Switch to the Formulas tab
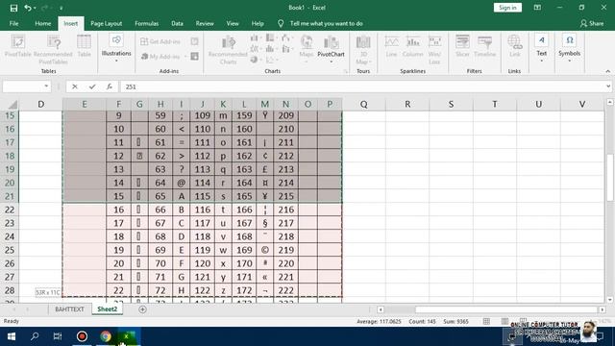Image resolution: width=615 pixels, height=346 pixels. pos(147,23)
